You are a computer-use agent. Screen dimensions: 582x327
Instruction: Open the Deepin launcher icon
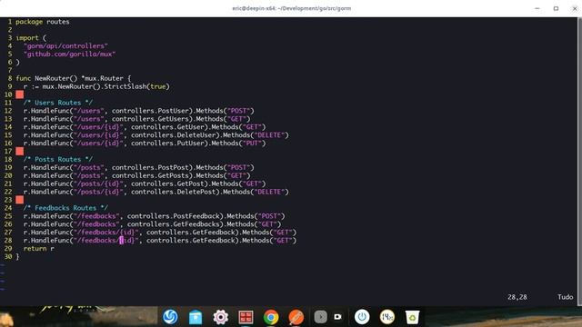(x=170, y=317)
